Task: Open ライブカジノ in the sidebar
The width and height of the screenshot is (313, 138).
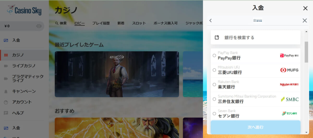Action: click(24, 66)
